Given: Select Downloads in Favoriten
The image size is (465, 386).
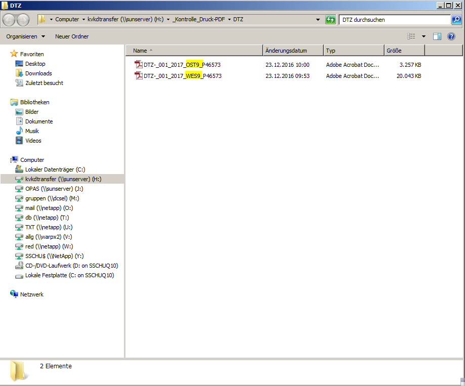Looking at the screenshot, I should [38, 73].
